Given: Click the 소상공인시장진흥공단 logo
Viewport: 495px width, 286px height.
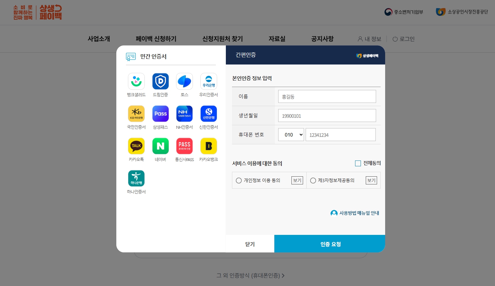Looking at the screenshot, I should click(x=462, y=12).
